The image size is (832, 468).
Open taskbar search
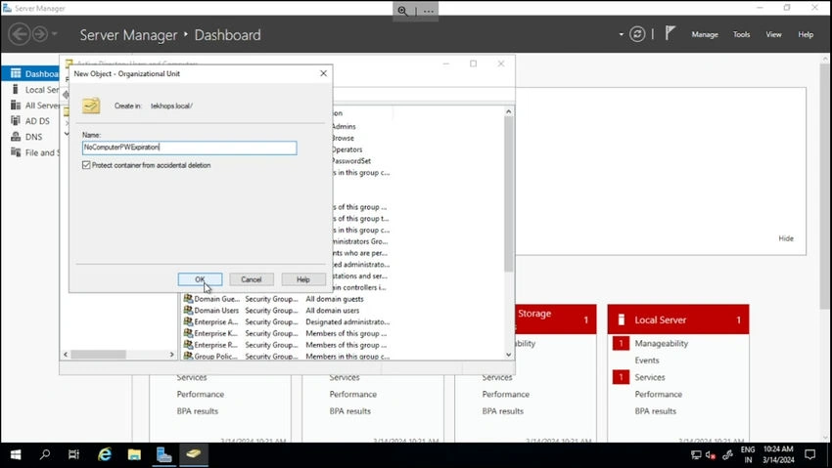tap(45, 454)
